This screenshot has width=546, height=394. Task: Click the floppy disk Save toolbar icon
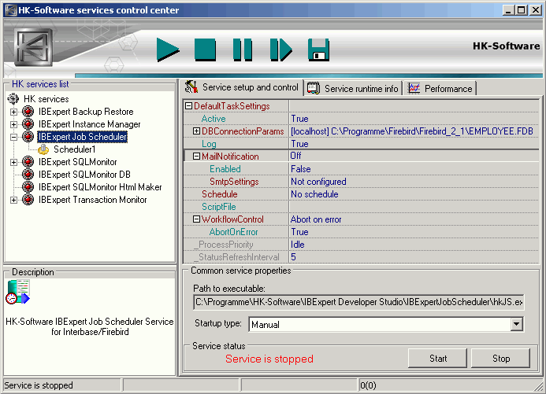click(x=318, y=50)
